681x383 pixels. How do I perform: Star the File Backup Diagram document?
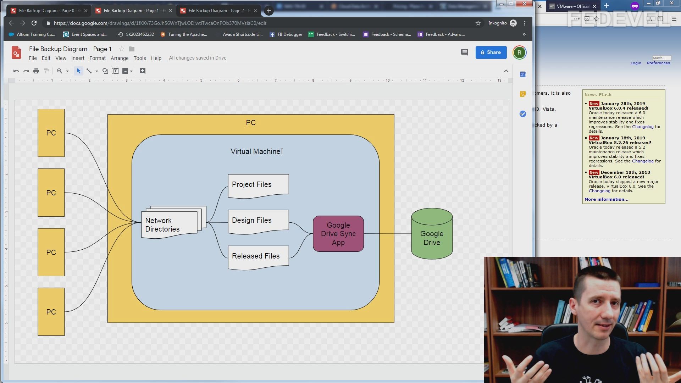[x=122, y=49]
